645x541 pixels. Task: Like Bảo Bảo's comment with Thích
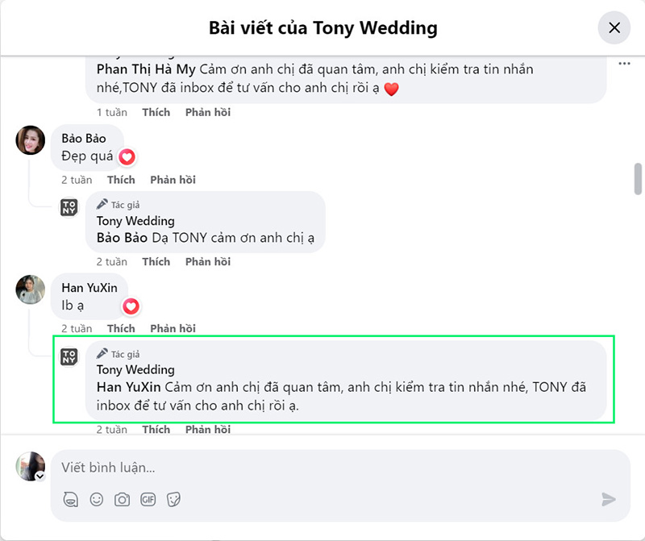click(121, 180)
